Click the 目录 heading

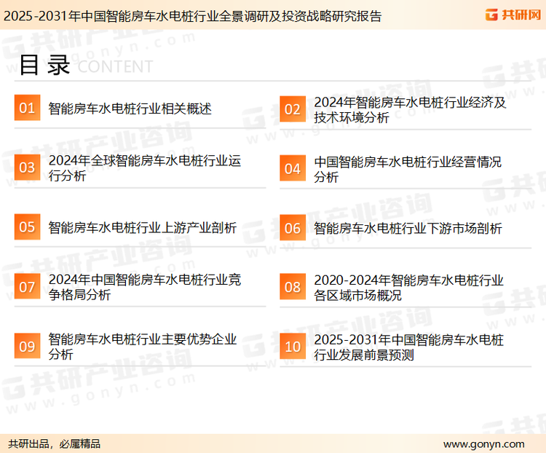[44, 65]
